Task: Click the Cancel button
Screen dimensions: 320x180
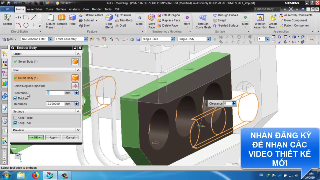Action: tap(70, 137)
